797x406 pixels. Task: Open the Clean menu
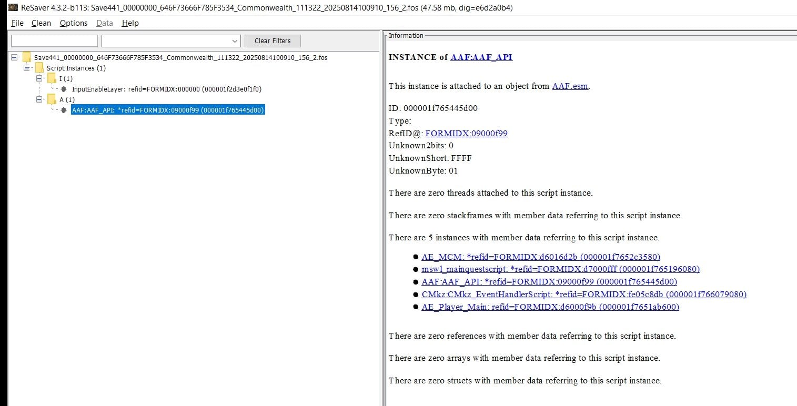pyautogui.click(x=41, y=23)
